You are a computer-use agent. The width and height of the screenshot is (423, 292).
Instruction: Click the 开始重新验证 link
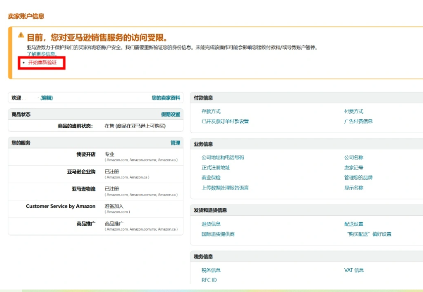pyautogui.click(x=43, y=62)
